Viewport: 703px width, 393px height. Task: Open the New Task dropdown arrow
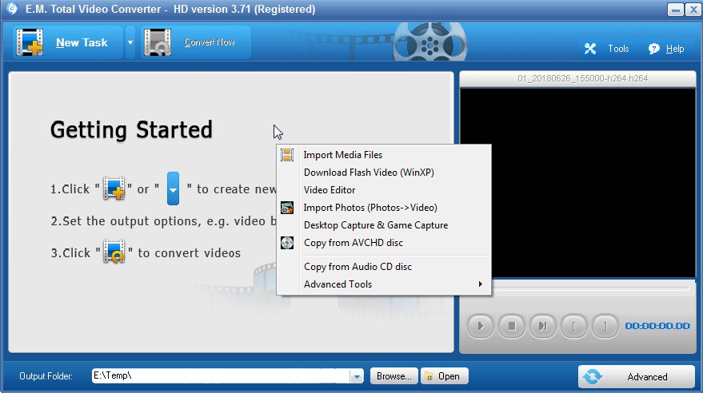click(130, 42)
